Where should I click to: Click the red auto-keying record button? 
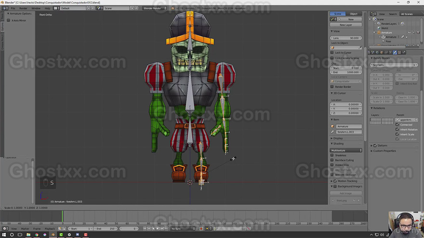tap(201, 228)
